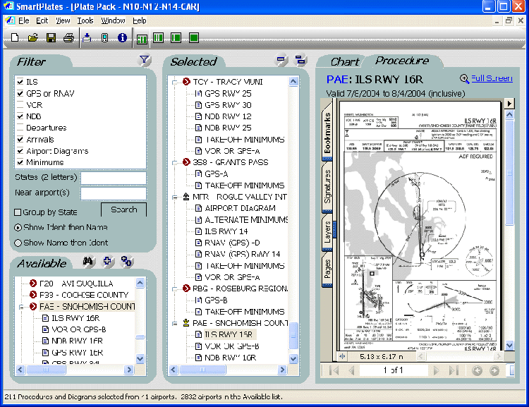Open the View menu
Viewport: 529px width, 407px height.
pos(63,20)
